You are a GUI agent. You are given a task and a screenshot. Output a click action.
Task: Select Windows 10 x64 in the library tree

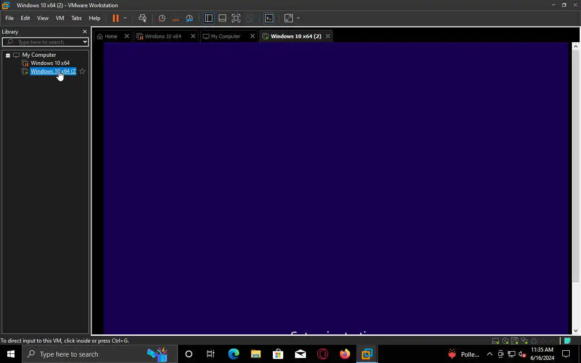point(50,63)
